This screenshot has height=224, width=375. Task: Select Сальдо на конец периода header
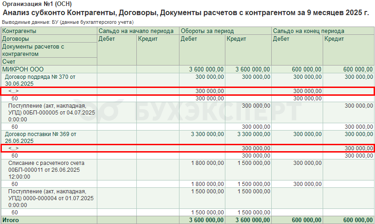[323, 31]
